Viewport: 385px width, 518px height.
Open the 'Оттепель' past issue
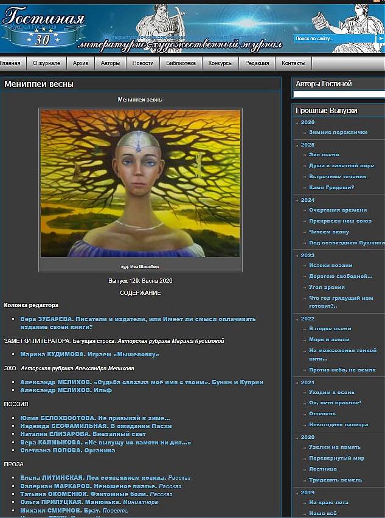322,413
